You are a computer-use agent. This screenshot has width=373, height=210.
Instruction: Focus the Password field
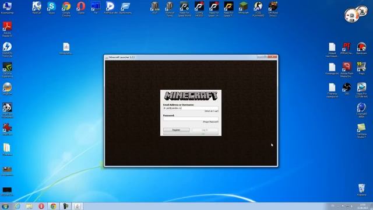[x=191, y=119]
